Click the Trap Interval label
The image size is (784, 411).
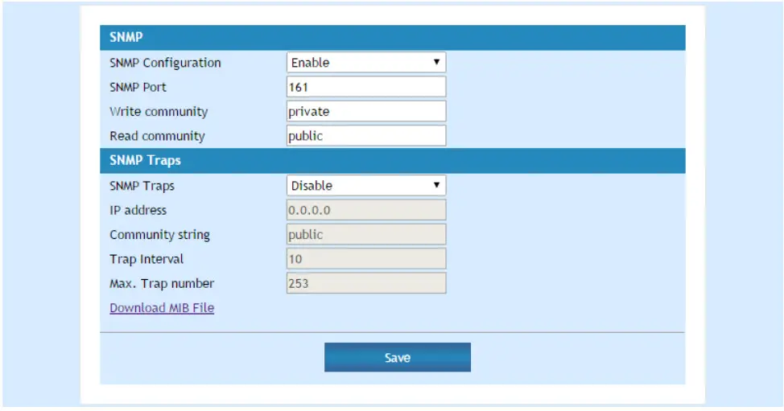[146, 259]
